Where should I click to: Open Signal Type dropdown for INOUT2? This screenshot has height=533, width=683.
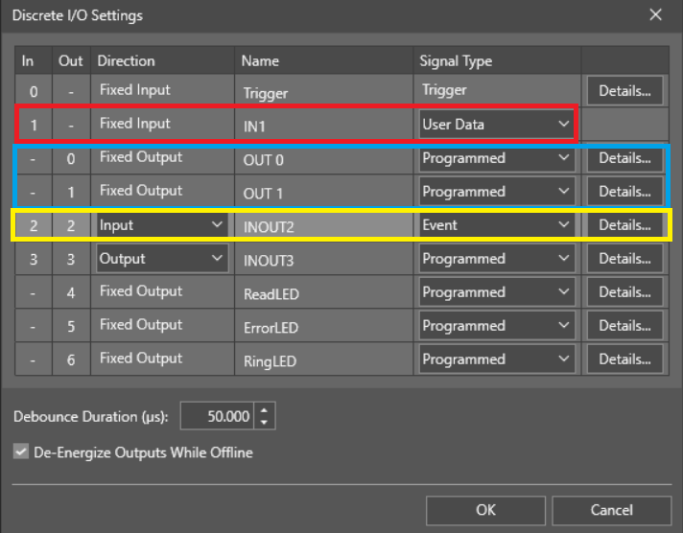click(495, 225)
